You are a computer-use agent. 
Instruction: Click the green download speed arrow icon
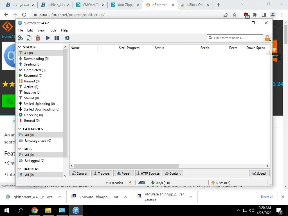pos(152,183)
